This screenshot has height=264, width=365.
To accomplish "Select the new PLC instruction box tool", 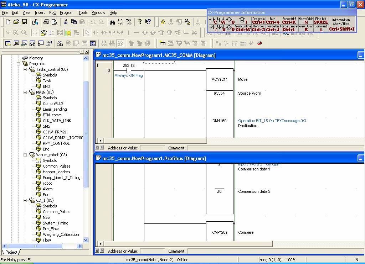I will [161, 32].
